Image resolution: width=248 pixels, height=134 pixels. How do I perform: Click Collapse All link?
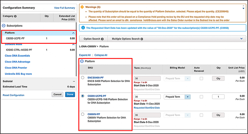(x=101, y=55)
